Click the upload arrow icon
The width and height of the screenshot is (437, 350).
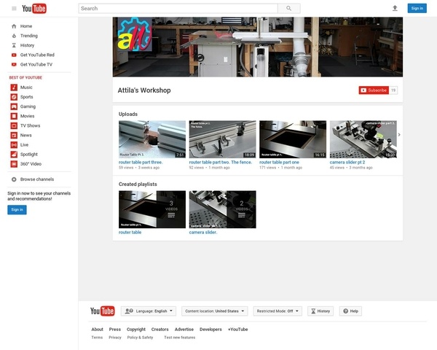(x=395, y=8)
